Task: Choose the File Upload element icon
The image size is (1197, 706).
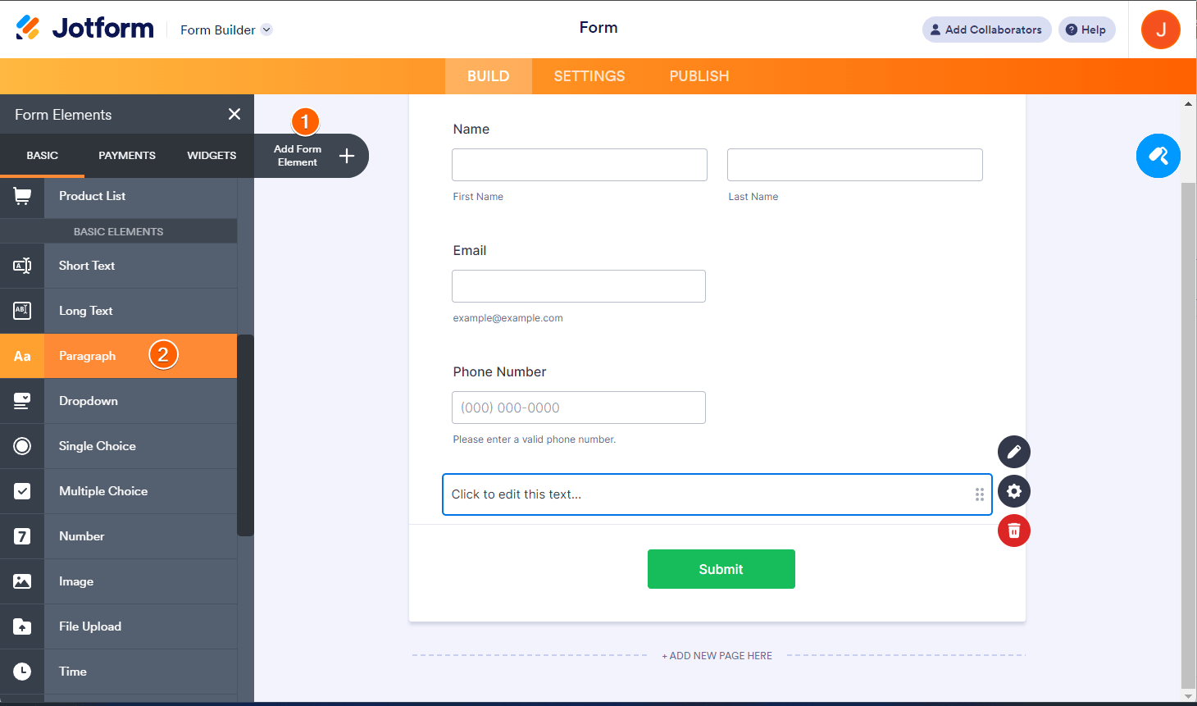Action: coord(22,626)
